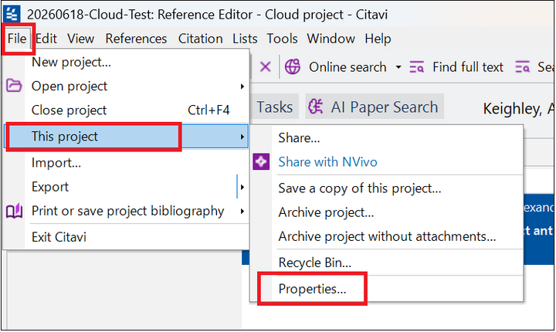Viewport: 556px width, 332px height.
Task: Open the Citation menu
Action: (200, 39)
